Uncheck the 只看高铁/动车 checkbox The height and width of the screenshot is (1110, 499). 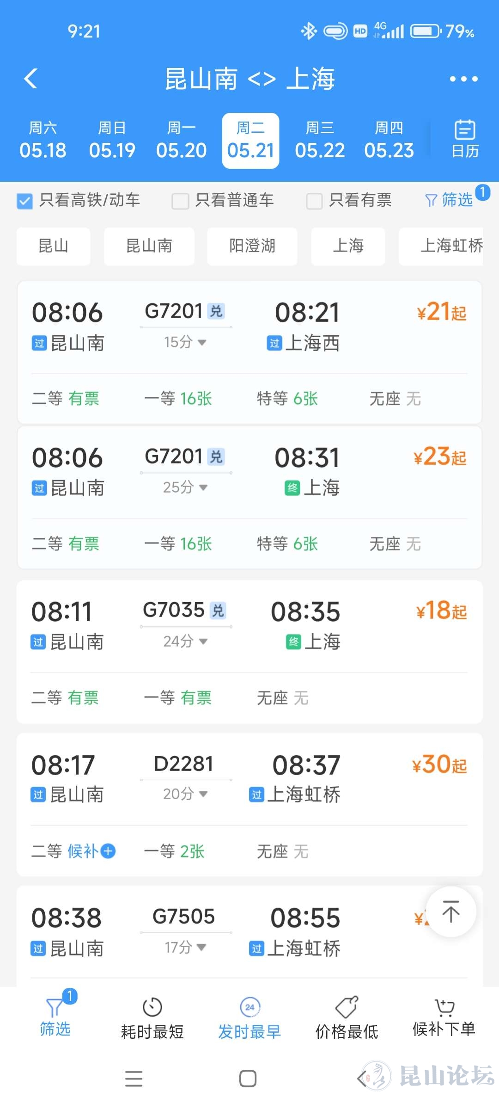tap(25, 201)
